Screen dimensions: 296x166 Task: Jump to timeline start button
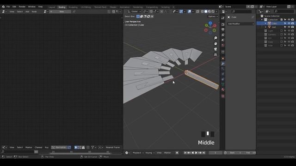click(185, 153)
